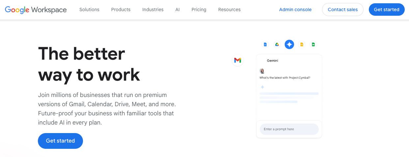Click the 'Enter a prompt here' field
The width and height of the screenshot is (409, 157).
point(289,129)
